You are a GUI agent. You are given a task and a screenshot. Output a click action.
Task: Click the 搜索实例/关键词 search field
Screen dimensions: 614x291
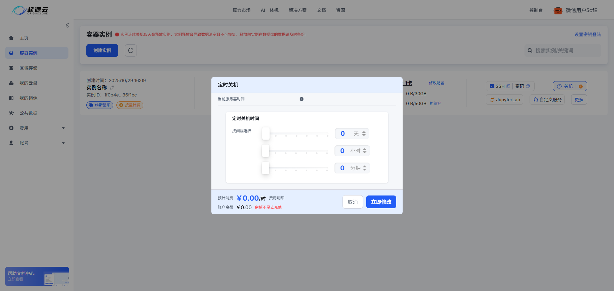click(563, 50)
